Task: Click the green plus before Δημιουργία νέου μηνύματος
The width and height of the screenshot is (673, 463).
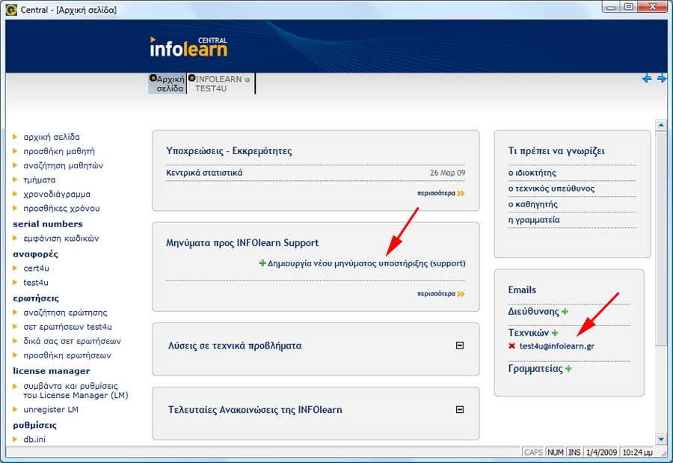Action: pyautogui.click(x=262, y=263)
